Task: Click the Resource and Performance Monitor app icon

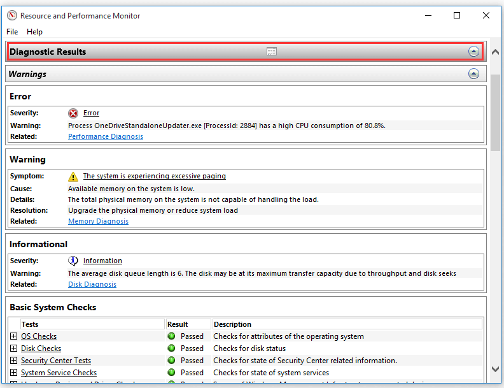Action: pyautogui.click(x=12, y=15)
